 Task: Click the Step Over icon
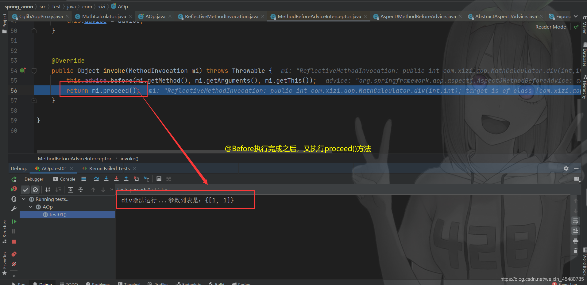(x=96, y=179)
